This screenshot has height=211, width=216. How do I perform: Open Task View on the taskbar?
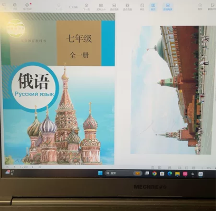click(x=147, y=174)
